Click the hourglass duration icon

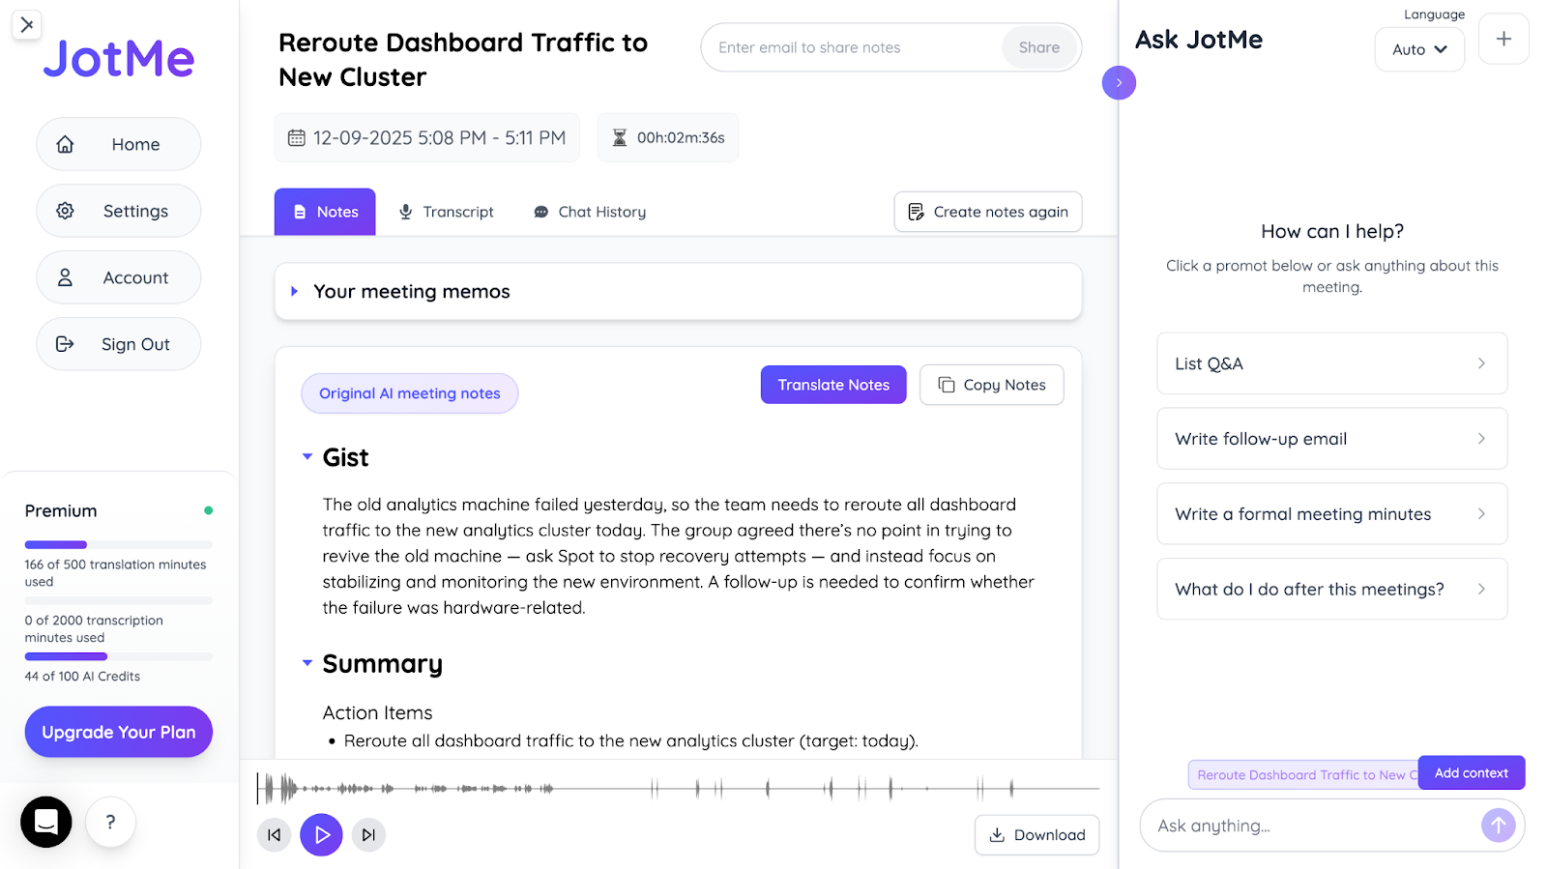tap(620, 137)
